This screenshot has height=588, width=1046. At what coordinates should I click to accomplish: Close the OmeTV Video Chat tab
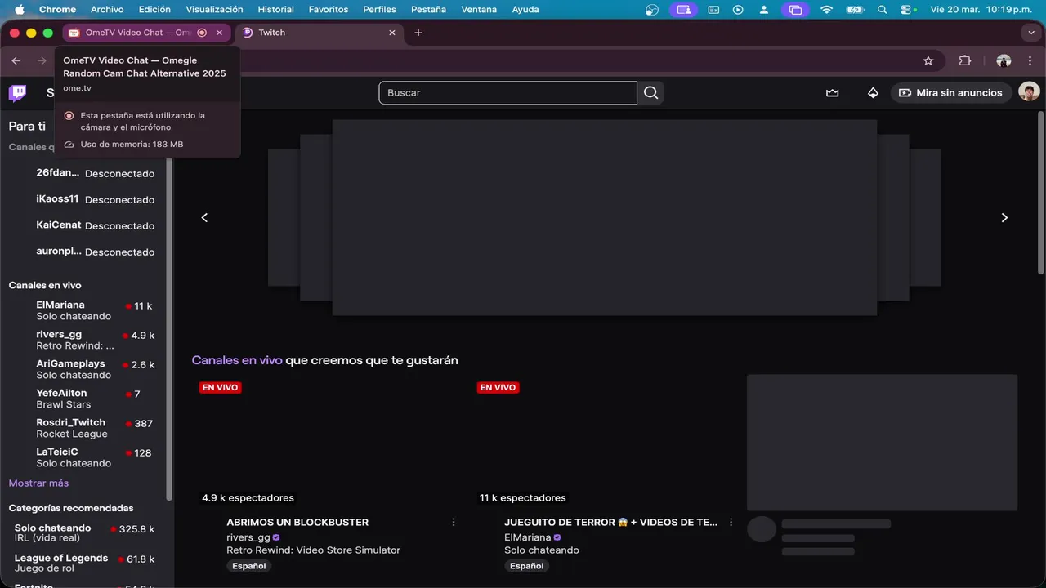click(219, 33)
